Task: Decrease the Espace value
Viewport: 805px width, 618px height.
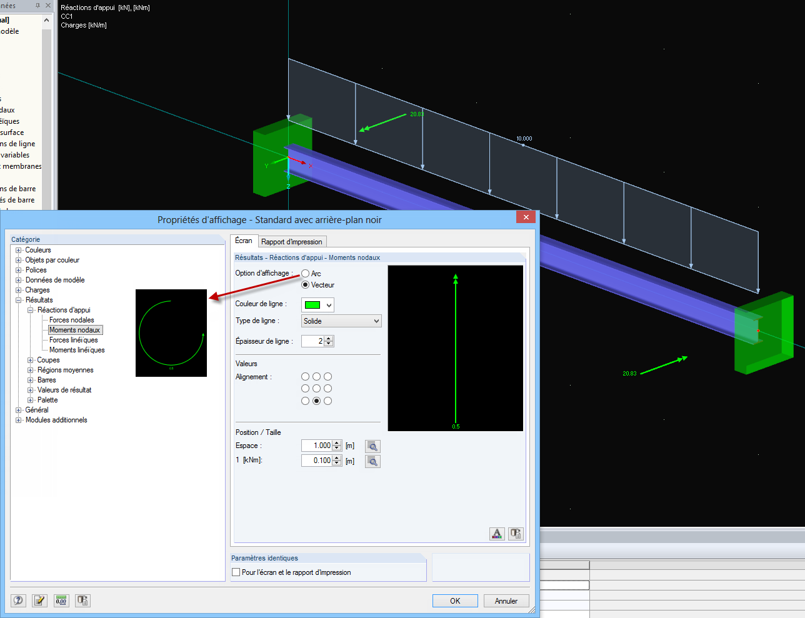Action: click(337, 448)
